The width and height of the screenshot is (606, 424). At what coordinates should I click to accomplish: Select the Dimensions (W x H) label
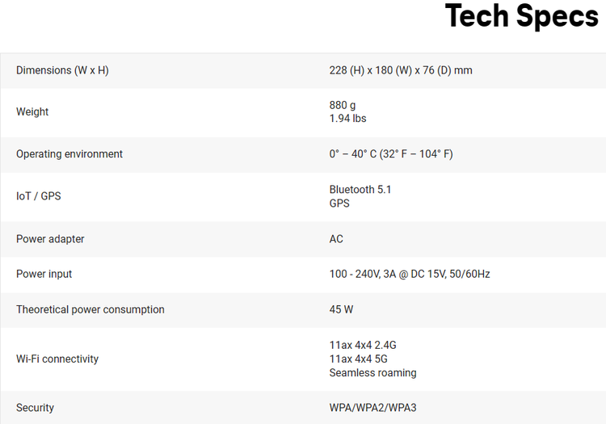point(62,70)
